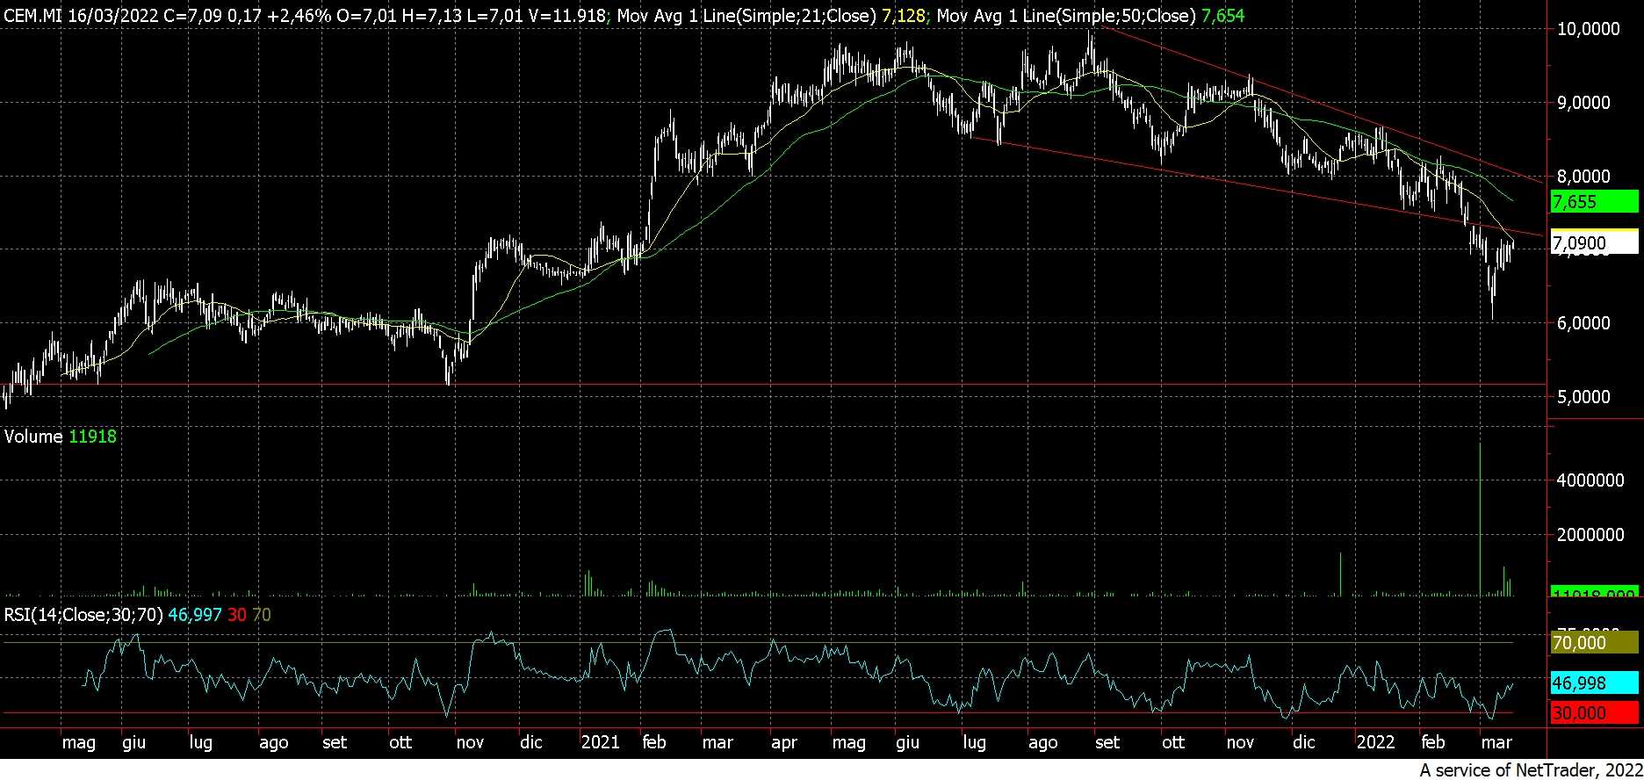The width and height of the screenshot is (1644, 780).
Task: Click the 6,0000 price axis label
Action: point(1583,323)
